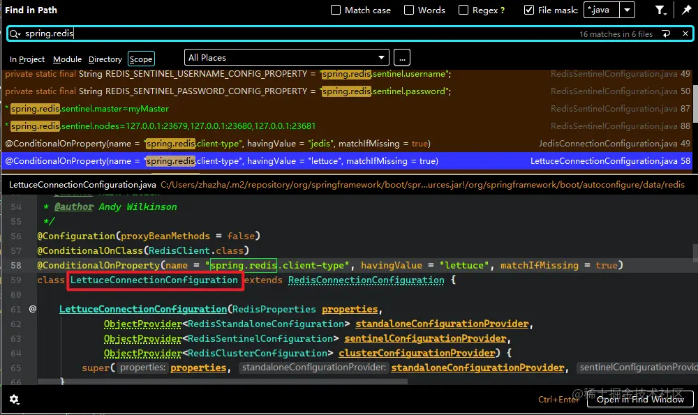Screen dimensions: 698x415
Task: Switch to Module scope tab
Action: (x=67, y=59)
